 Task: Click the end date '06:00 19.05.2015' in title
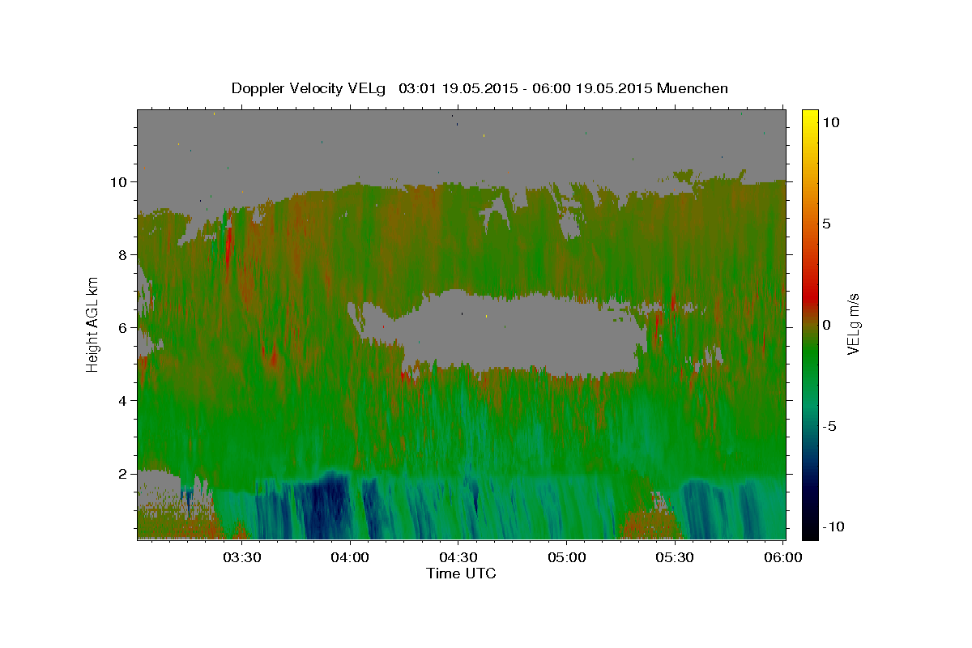pos(594,88)
